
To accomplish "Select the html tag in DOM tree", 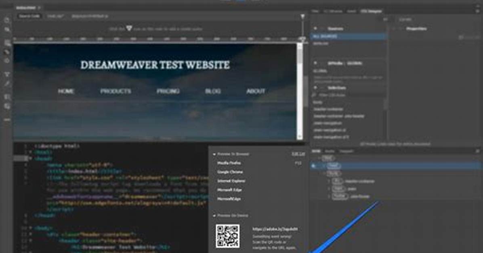I will (x=328, y=158).
